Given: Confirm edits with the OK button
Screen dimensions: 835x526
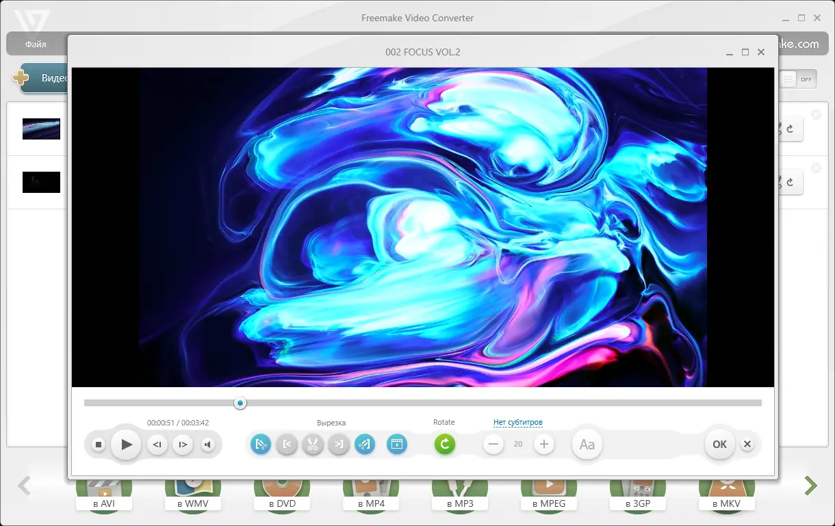Looking at the screenshot, I should (719, 445).
